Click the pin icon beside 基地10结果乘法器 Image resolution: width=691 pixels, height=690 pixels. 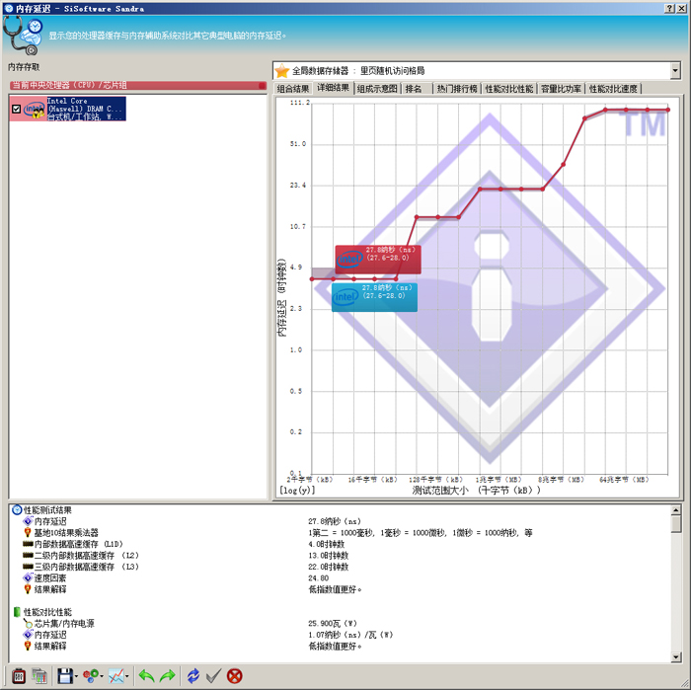[x=28, y=532]
